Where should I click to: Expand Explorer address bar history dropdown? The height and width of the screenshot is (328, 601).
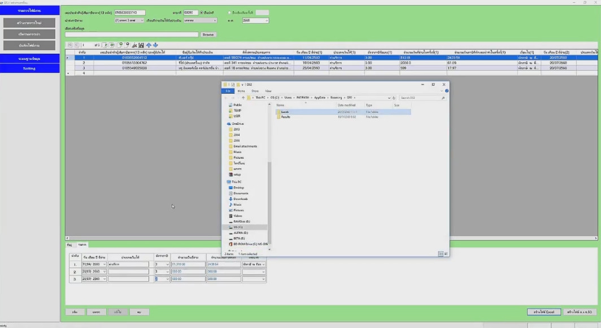pyautogui.click(x=389, y=98)
